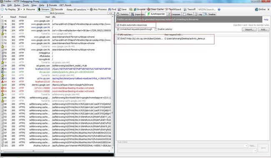Image resolution: width=271 pixels, height=158 pixels.
Task: Click the Find binoculars button
Action: pyautogui.click(x=112, y=9)
